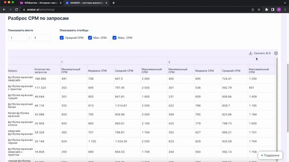Focus the ending place input field

41,38
